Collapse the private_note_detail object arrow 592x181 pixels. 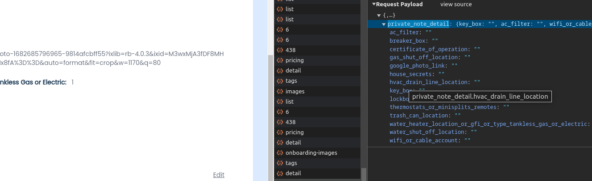pos(384,24)
